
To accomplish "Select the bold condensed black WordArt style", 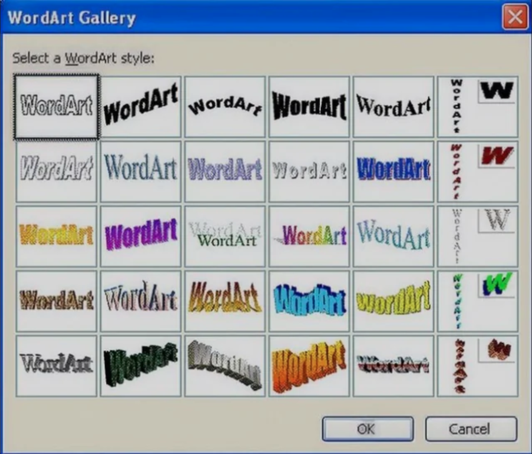I will (309, 106).
